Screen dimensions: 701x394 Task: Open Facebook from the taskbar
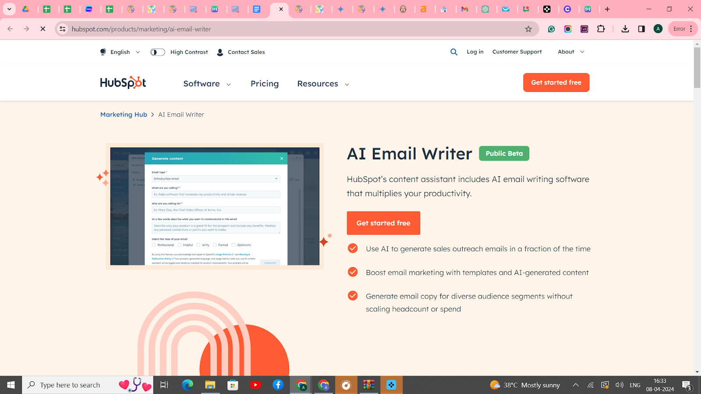[x=278, y=385]
